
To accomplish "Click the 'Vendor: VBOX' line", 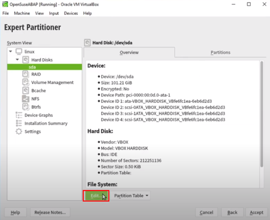I will (x=114, y=142).
